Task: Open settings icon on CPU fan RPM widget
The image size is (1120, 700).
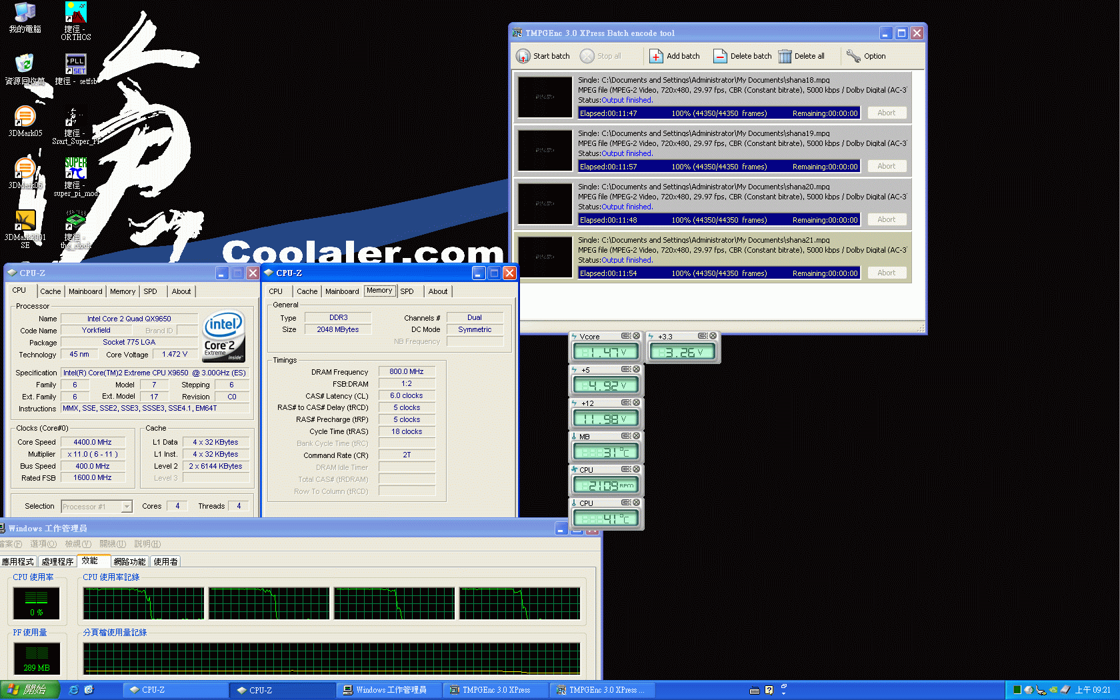Action: point(626,469)
